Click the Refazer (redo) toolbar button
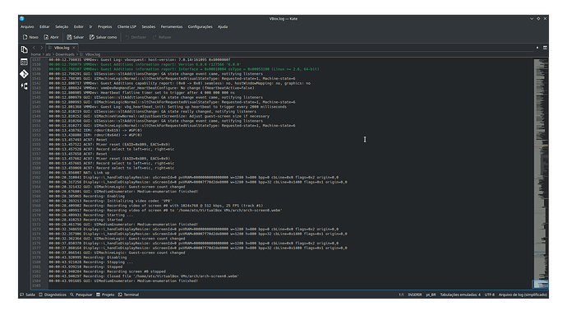The height and width of the screenshot is (320, 567). [162, 37]
